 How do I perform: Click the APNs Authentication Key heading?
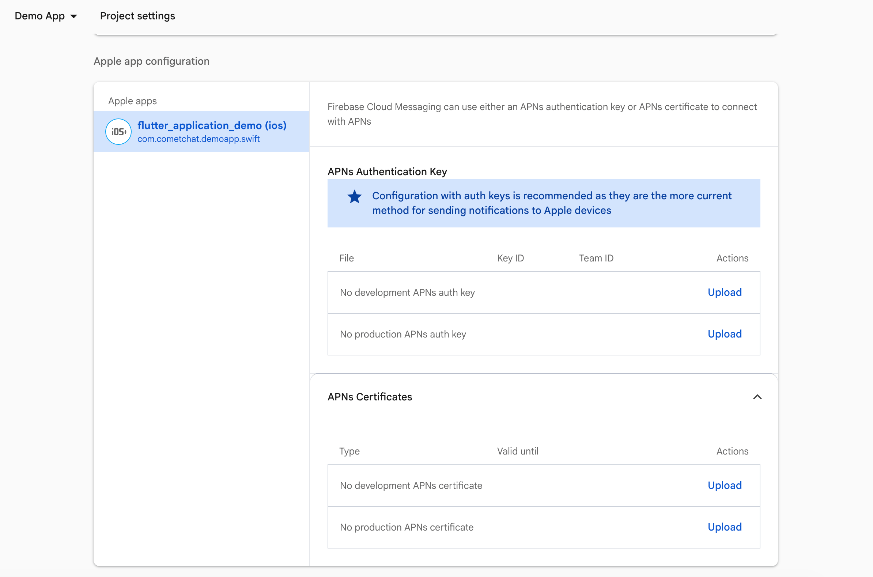coord(387,172)
